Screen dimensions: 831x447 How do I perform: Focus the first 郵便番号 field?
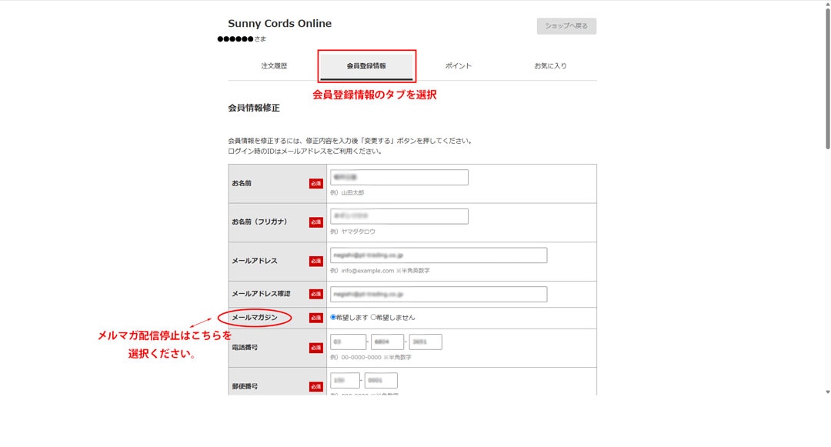click(345, 381)
